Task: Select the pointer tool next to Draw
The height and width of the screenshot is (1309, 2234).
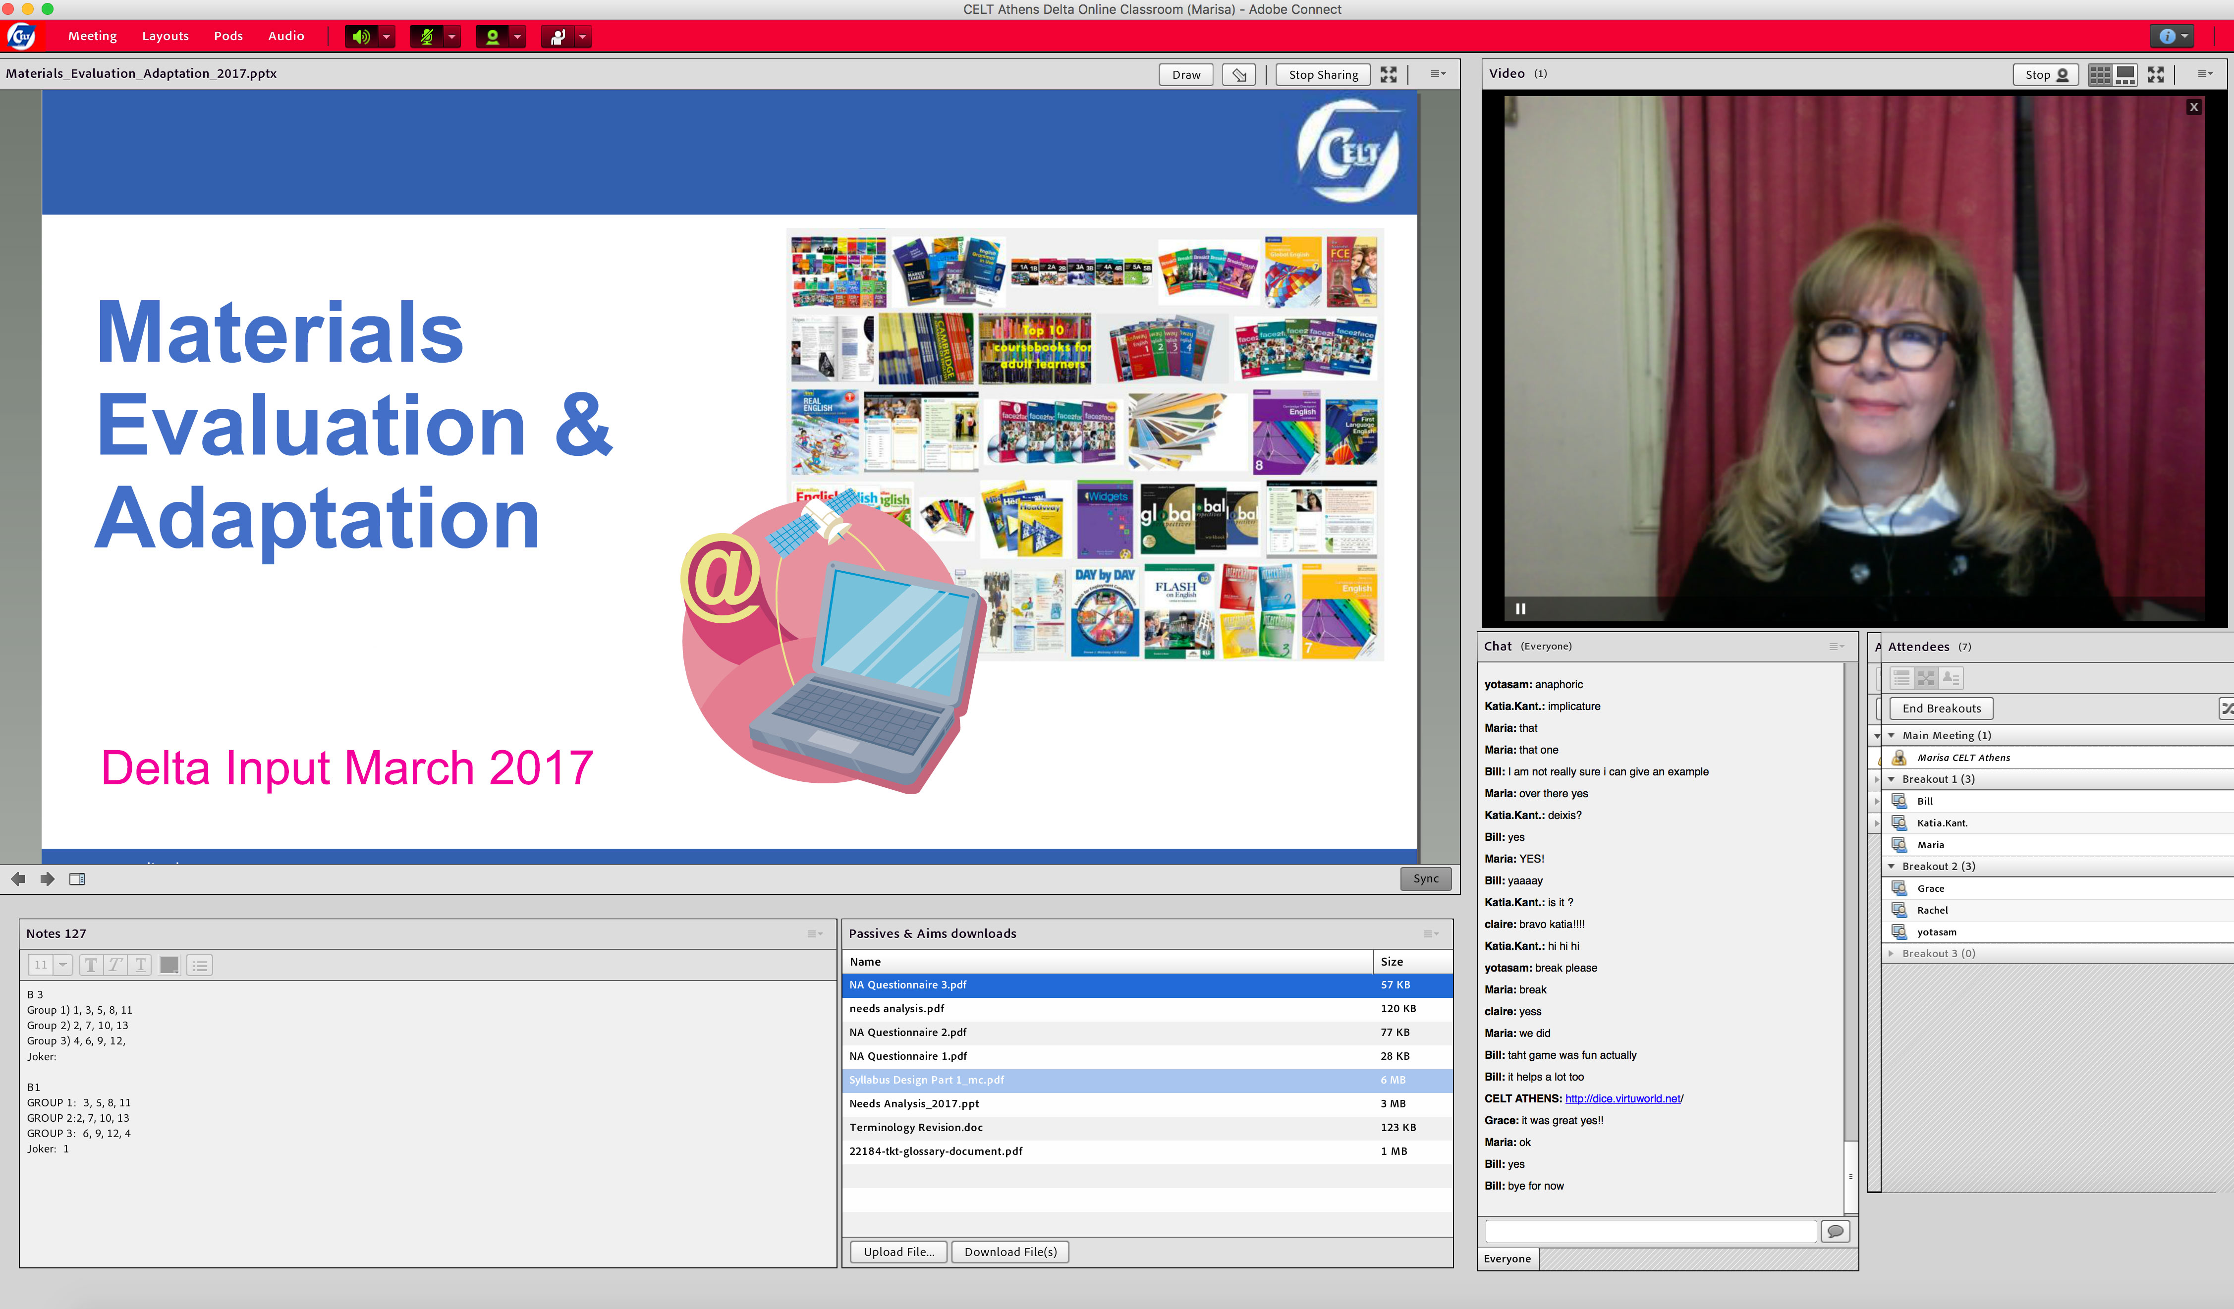Action: [1238, 74]
